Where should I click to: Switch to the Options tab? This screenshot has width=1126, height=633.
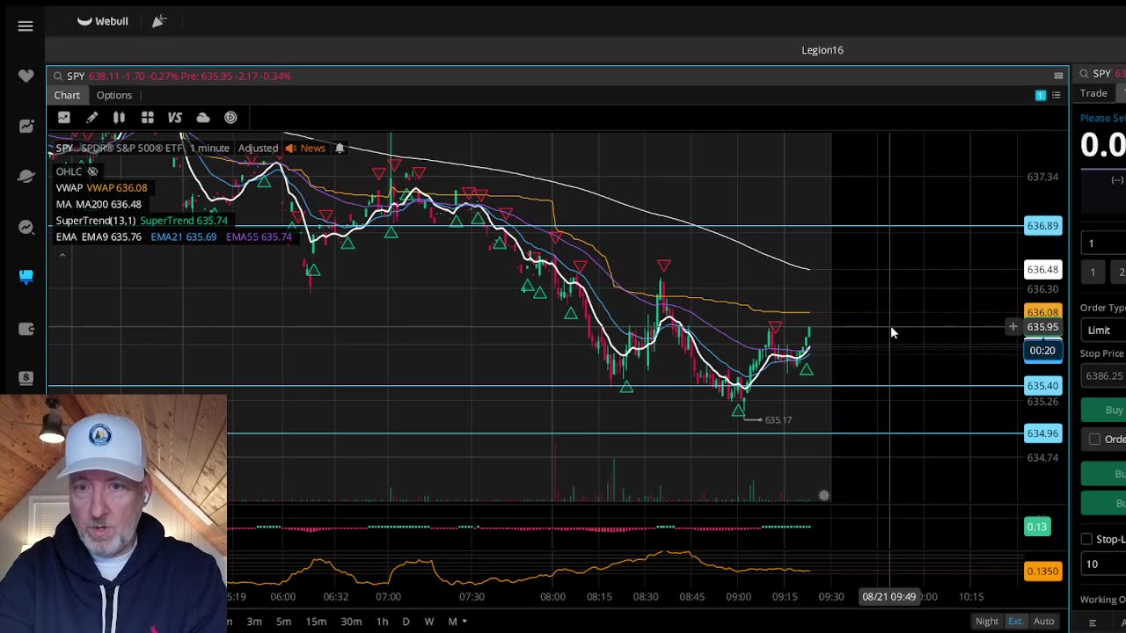[x=114, y=95]
